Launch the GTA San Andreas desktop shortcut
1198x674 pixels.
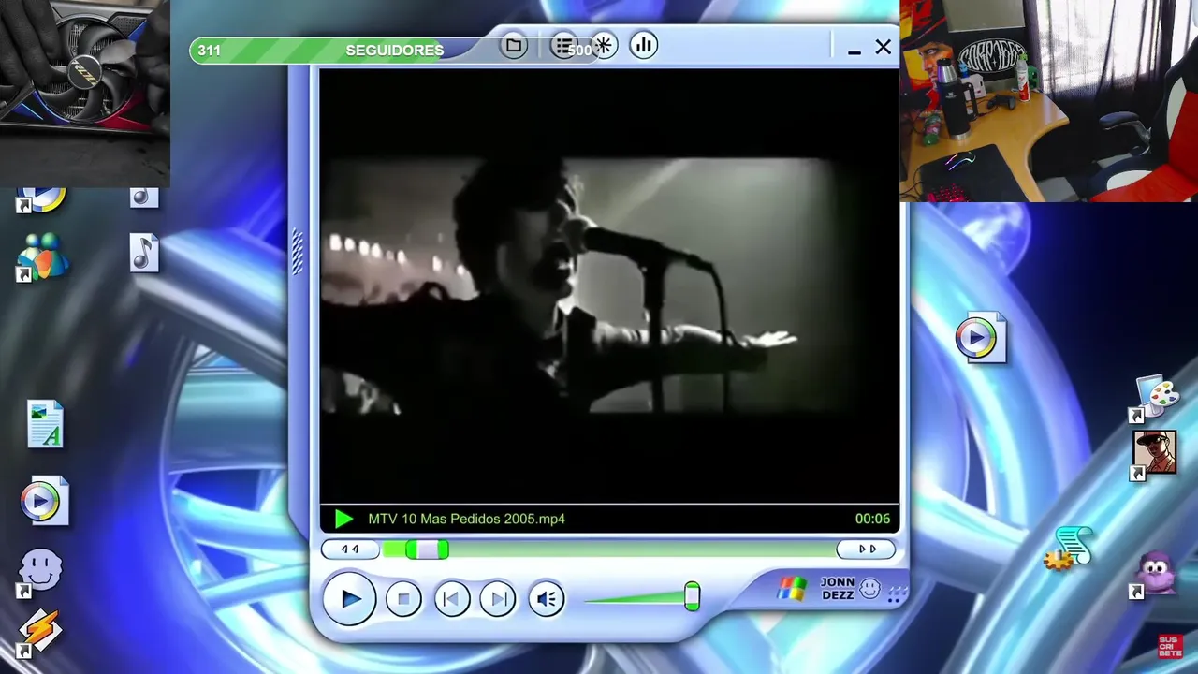click(x=1154, y=454)
